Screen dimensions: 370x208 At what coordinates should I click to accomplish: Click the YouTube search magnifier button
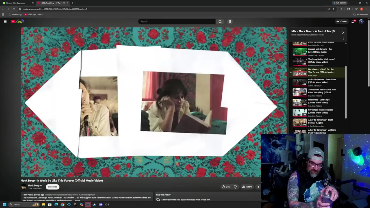220,21
